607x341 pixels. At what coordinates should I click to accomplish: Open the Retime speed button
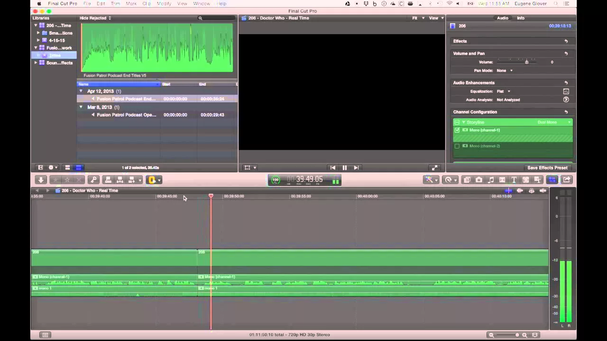[450, 180]
